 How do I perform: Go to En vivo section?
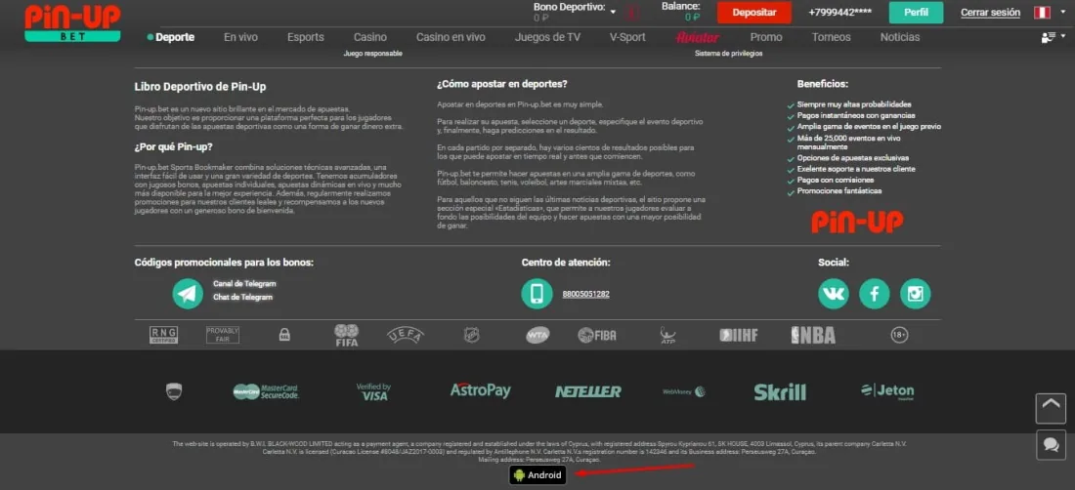(x=240, y=37)
